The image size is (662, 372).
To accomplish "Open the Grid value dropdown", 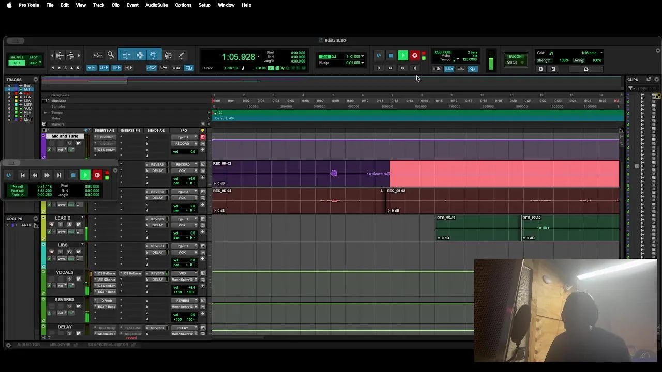I will [363, 56].
